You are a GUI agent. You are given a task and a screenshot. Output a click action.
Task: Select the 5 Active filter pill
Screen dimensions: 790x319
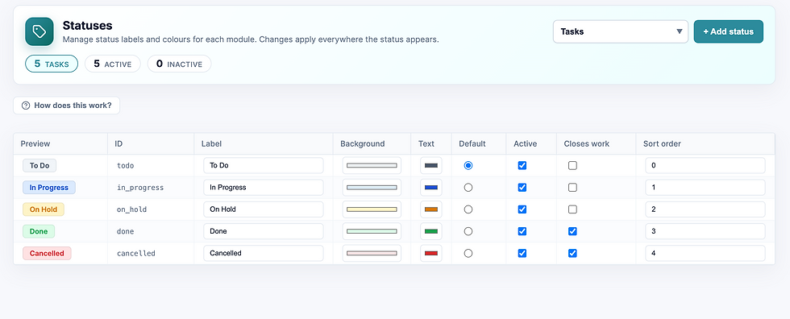pyautogui.click(x=112, y=64)
